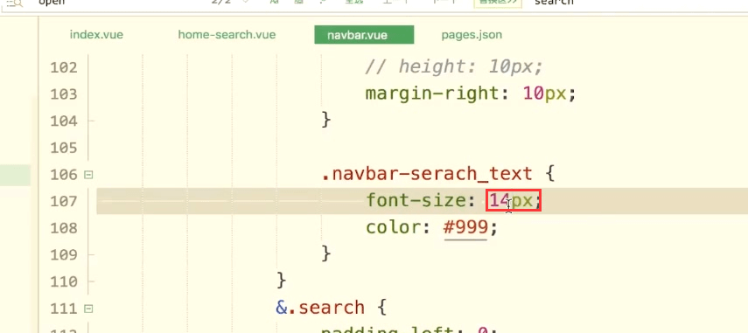Click the "&.search" selector text
This screenshot has height=333, width=748.
pyautogui.click(x=320, y=308)
